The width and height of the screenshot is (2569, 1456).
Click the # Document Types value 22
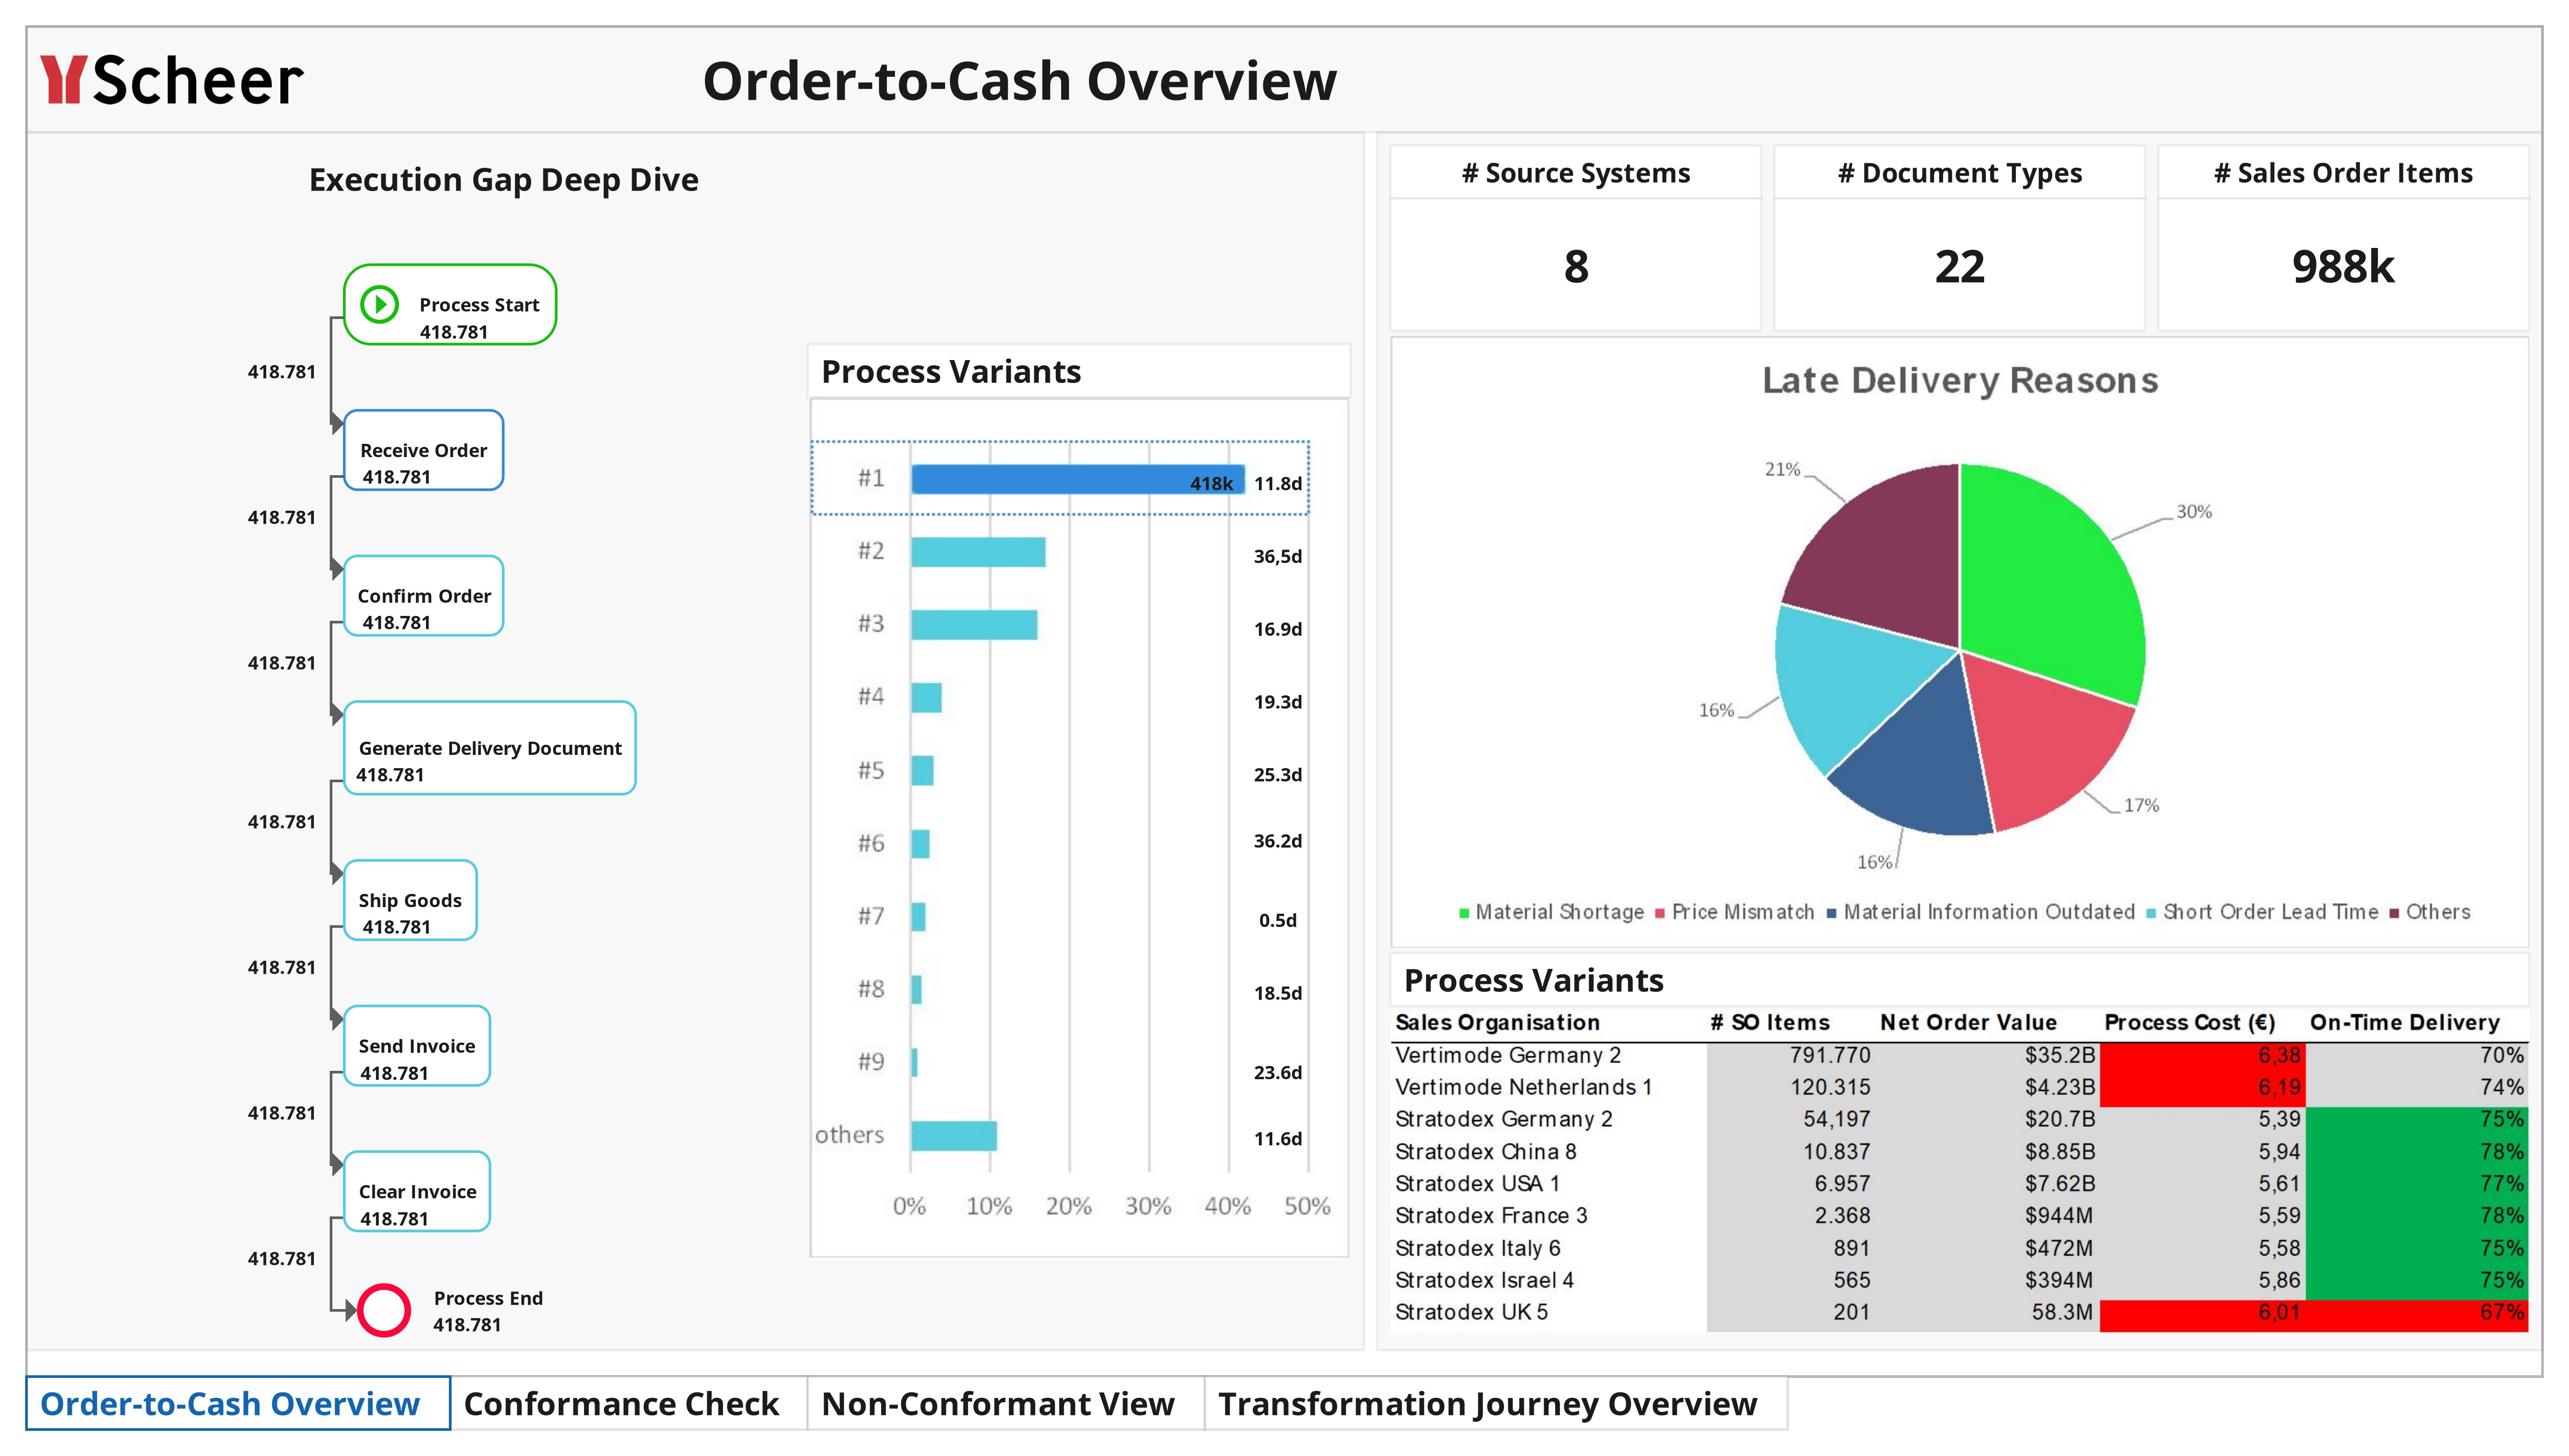tap(1959, 267)
